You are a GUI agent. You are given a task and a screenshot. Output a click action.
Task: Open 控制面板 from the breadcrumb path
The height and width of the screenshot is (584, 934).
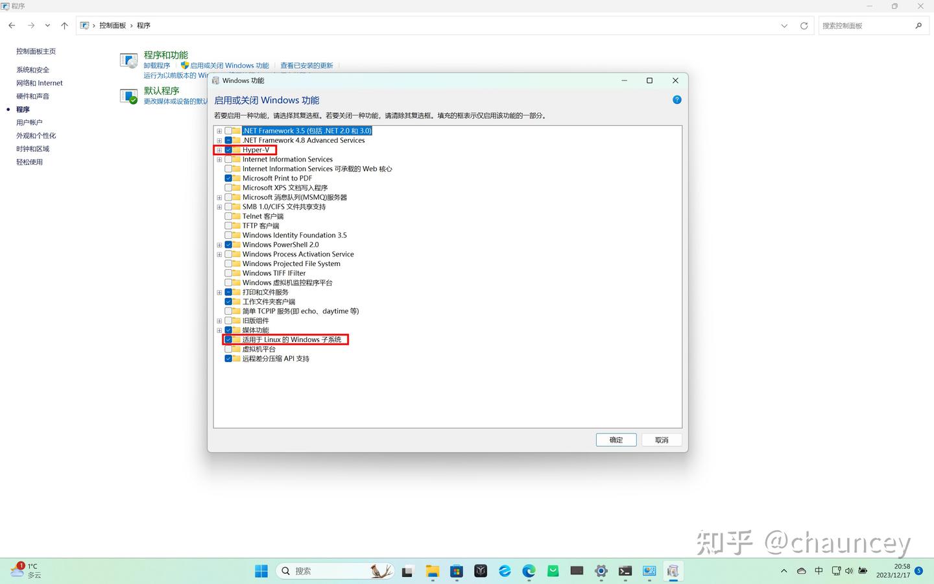[113, 25]
